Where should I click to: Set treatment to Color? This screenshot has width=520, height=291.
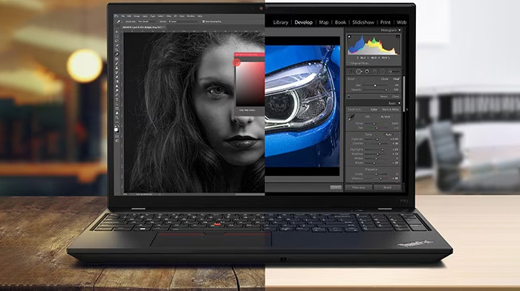point(374,110)
